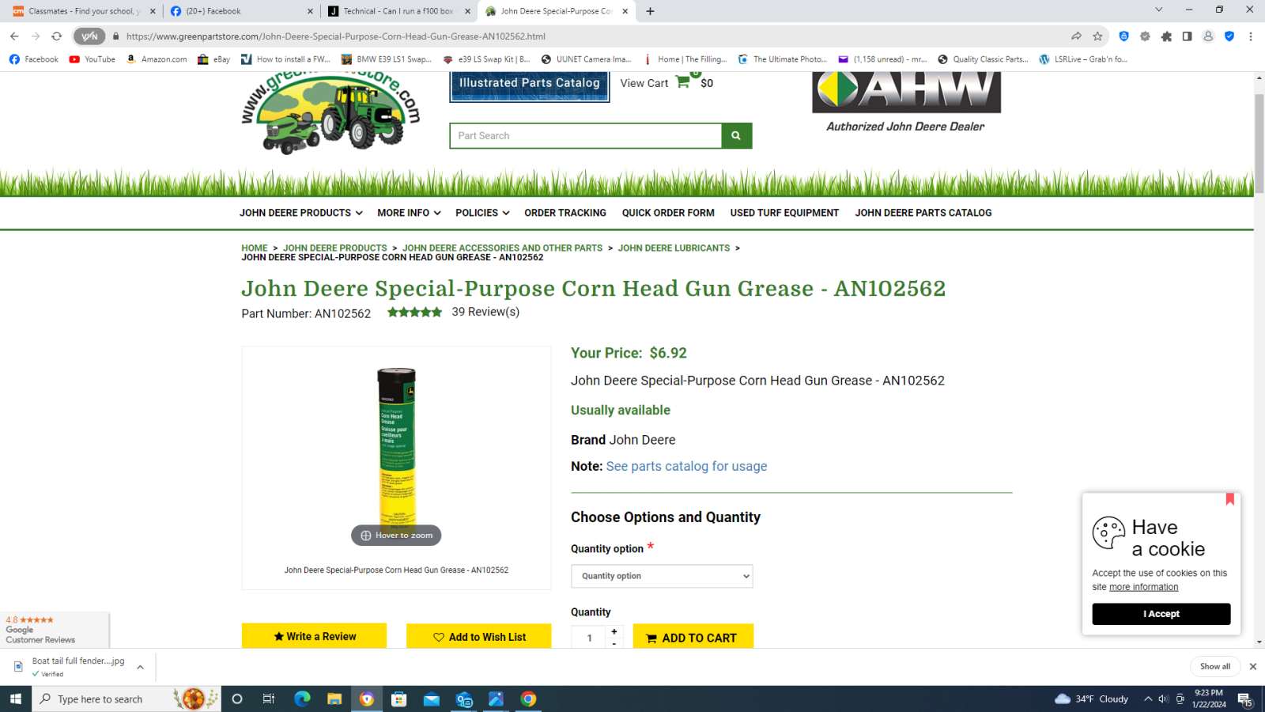Open the shopping cart icon next to View Cart

click(683, 82)
